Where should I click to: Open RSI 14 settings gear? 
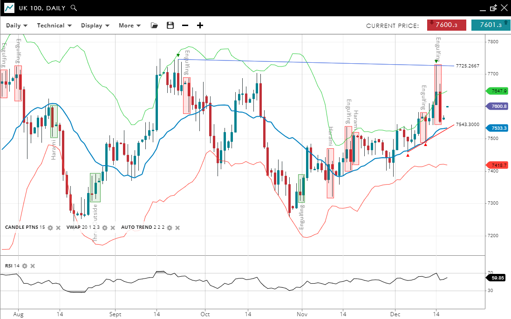tap(25, 266)
